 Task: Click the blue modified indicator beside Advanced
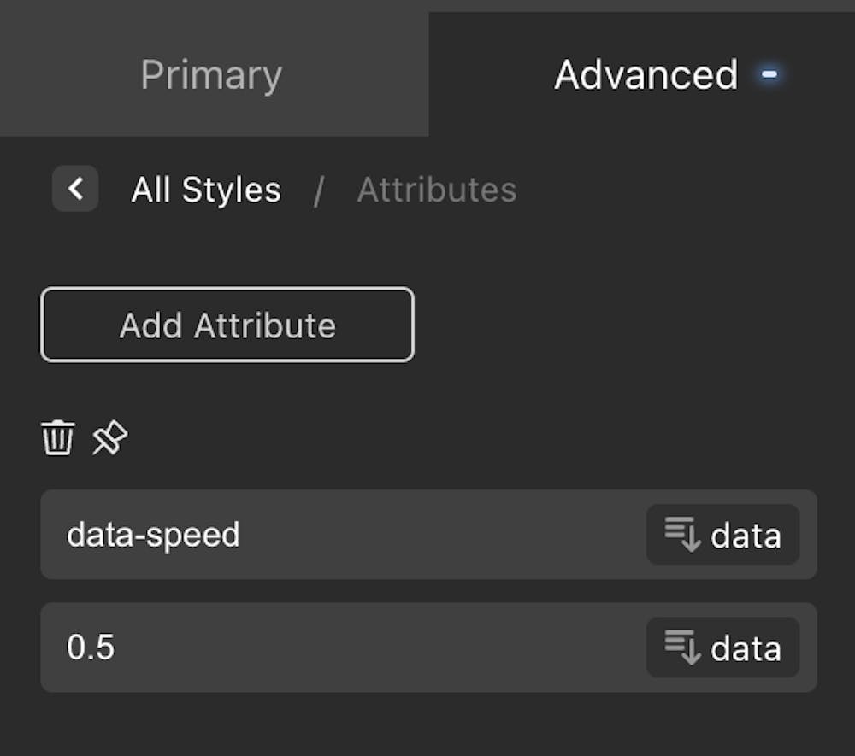pos(769,75)
